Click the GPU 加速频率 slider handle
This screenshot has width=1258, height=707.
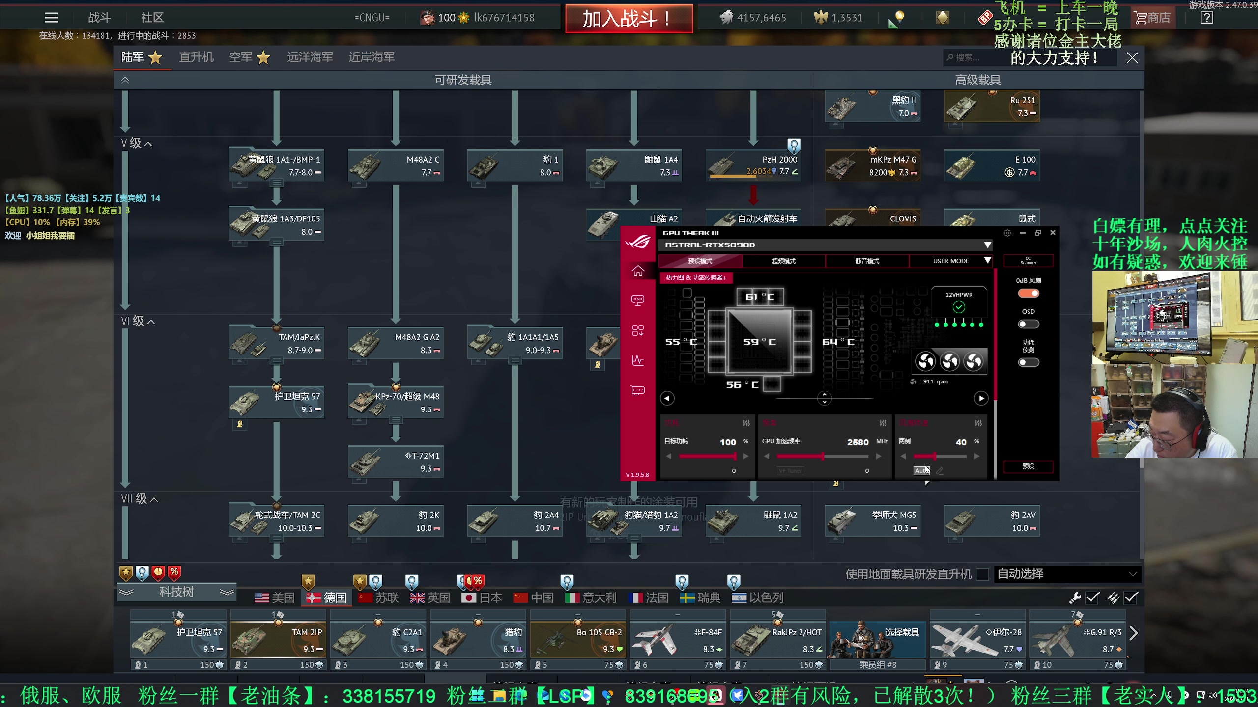[822, 456]
